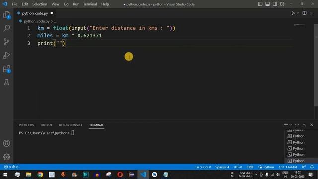
Task: Open the Help menu
Action: pos(105,4)
